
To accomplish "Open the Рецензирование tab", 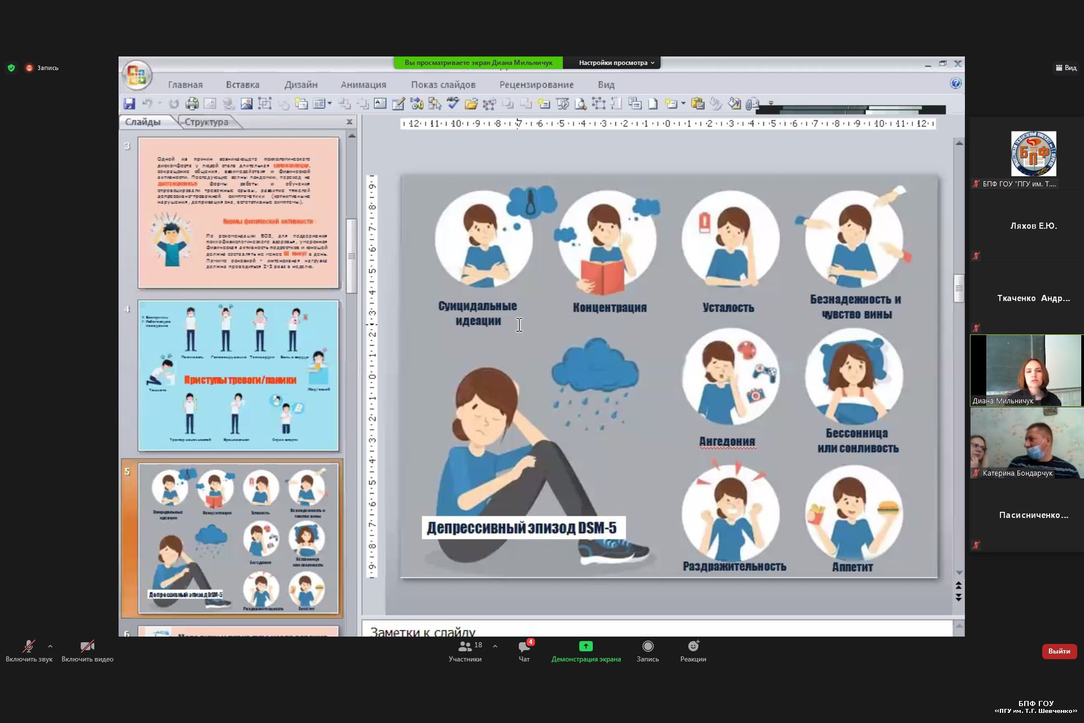I will click(x=536, y=85).
